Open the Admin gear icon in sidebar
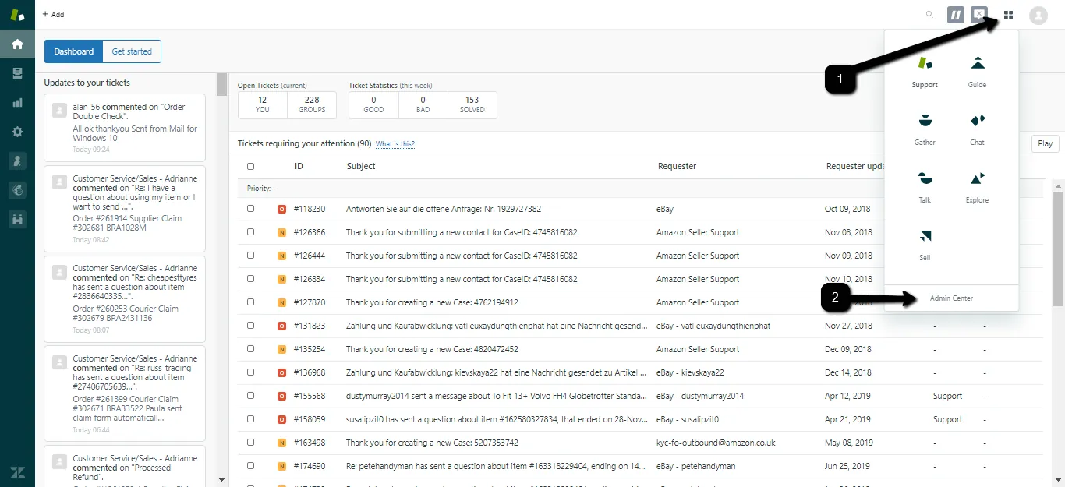The width and height of the screenshot is (1065, 487). coord(17,132)
